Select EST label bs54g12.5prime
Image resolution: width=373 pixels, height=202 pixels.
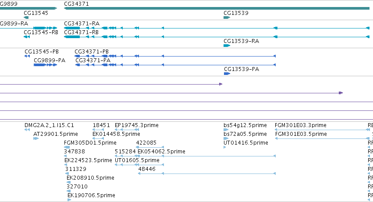[x=245, y=125]
